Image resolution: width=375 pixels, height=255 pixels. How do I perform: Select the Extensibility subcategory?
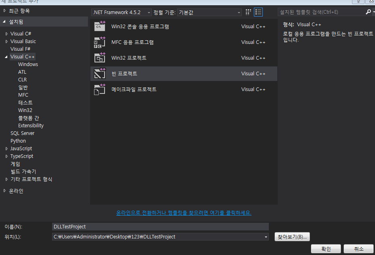(31, 126)
